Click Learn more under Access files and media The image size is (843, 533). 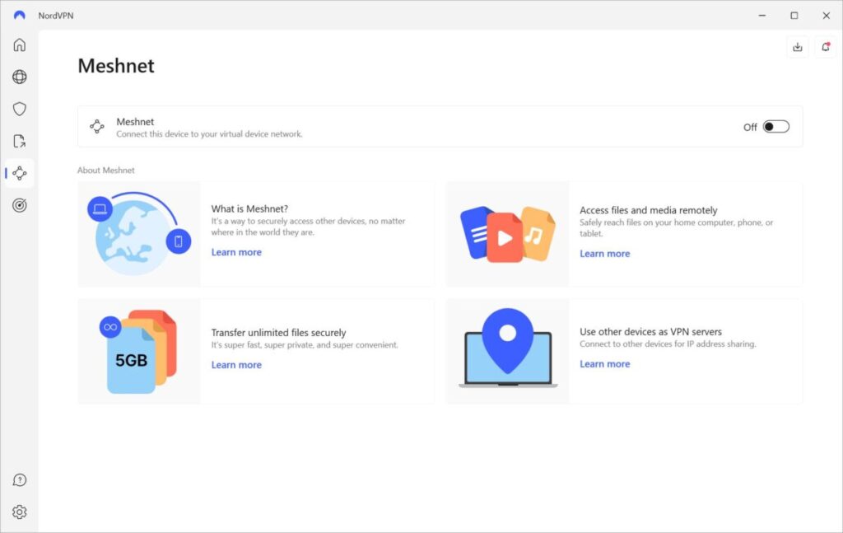click(x=604, y=254)
